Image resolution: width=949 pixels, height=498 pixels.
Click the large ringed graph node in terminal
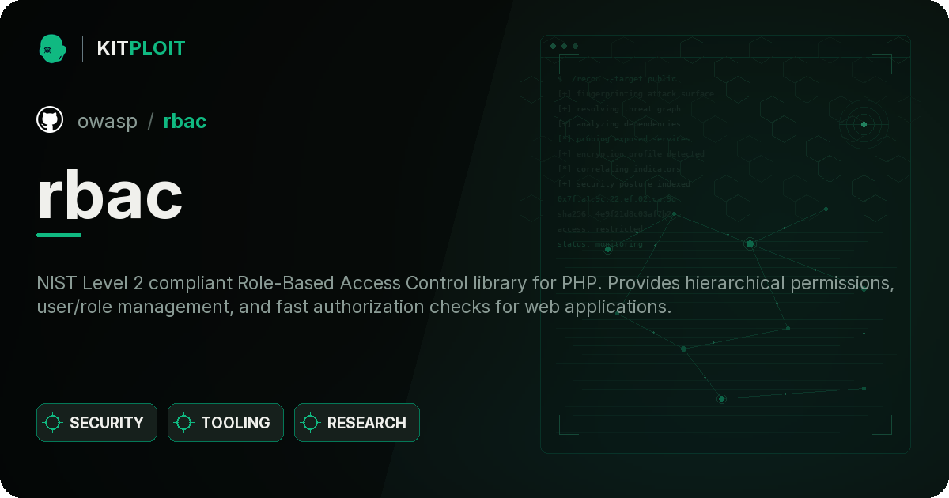pos(750,243)
